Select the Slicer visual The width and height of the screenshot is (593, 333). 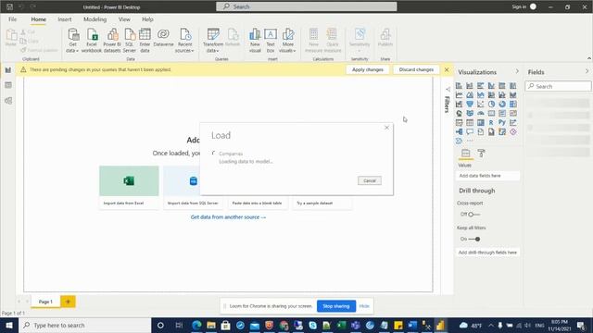point(459,123)
